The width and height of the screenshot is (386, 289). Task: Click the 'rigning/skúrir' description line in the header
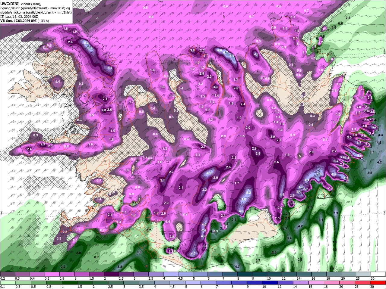pos(35,8)
